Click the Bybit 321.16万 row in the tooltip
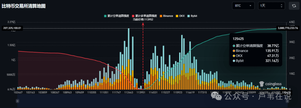 [256, 61]
